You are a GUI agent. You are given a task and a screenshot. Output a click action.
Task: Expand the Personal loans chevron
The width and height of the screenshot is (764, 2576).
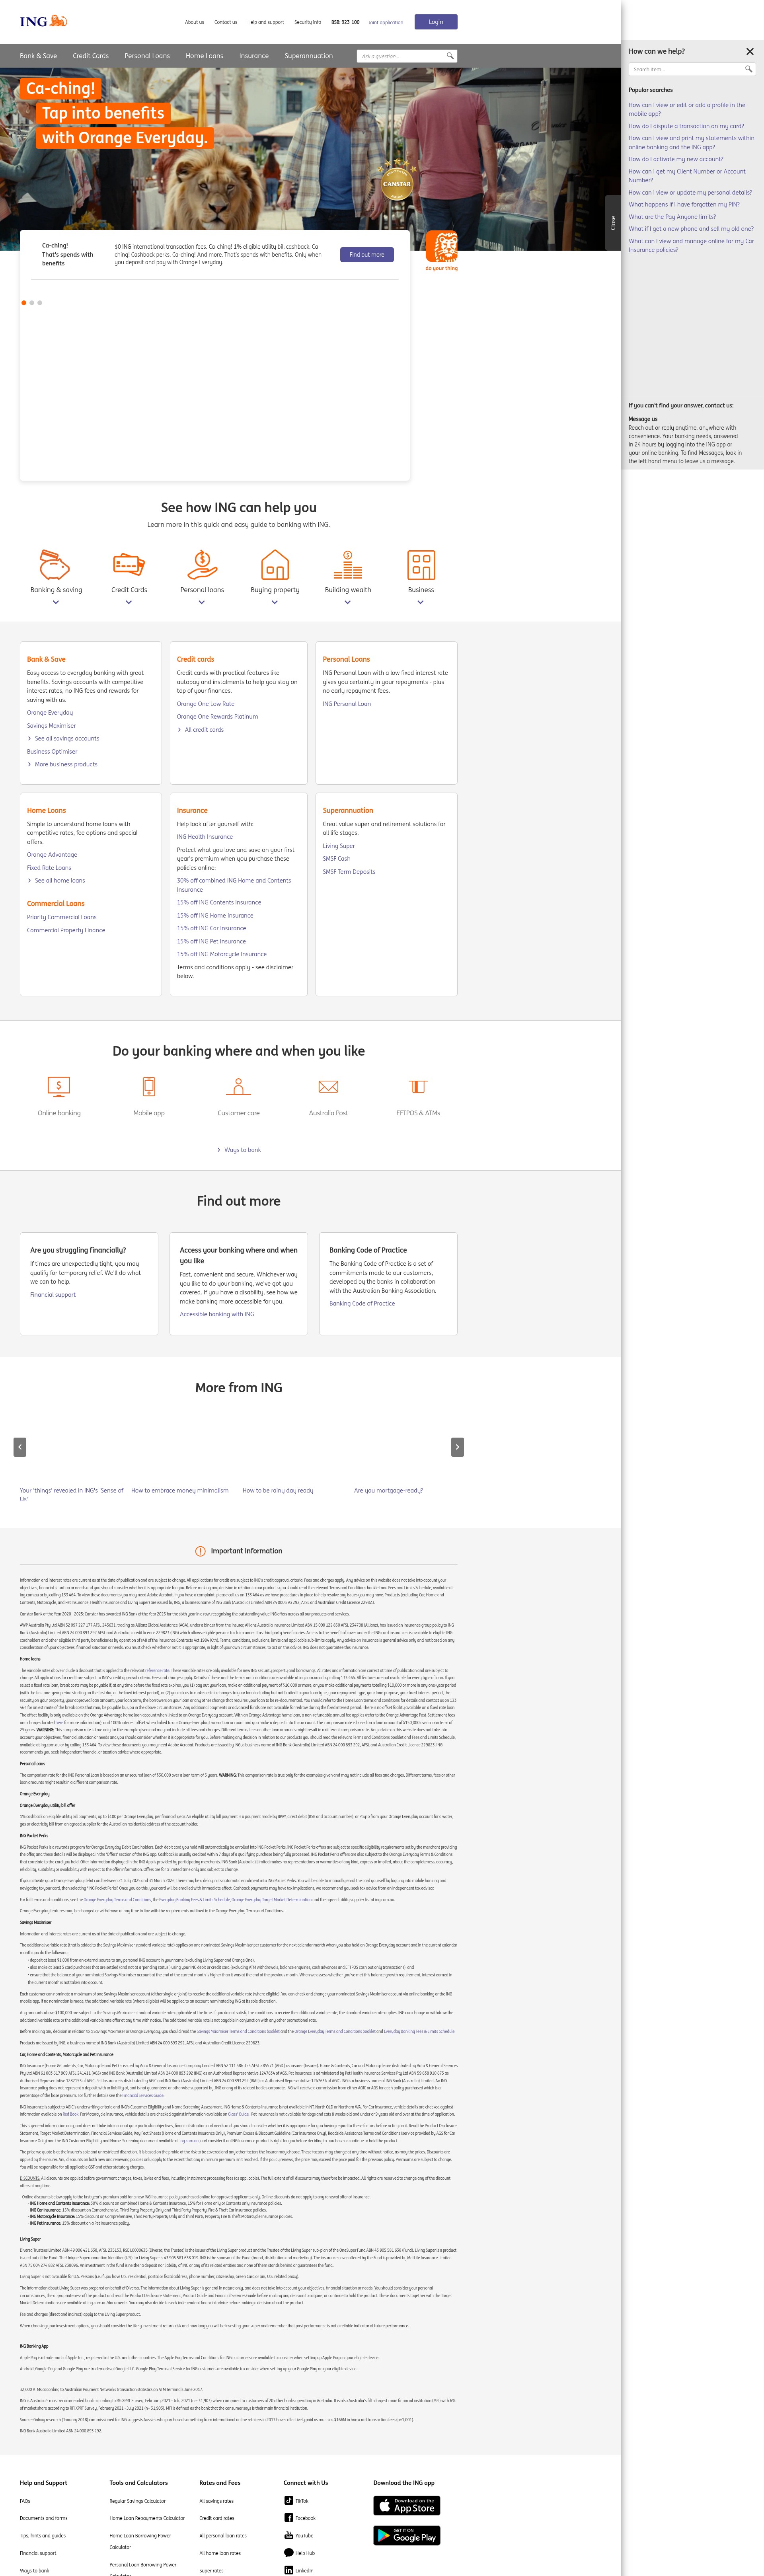(202, 602)
